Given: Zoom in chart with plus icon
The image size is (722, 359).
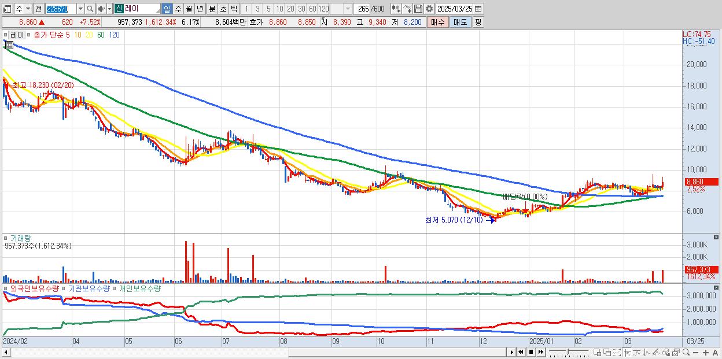Looking at the screenshot, I should [x=706, y=353].
